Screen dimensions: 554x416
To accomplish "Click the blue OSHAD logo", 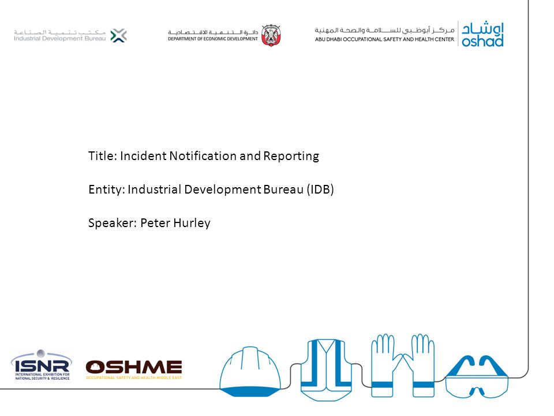I will 482,34.
